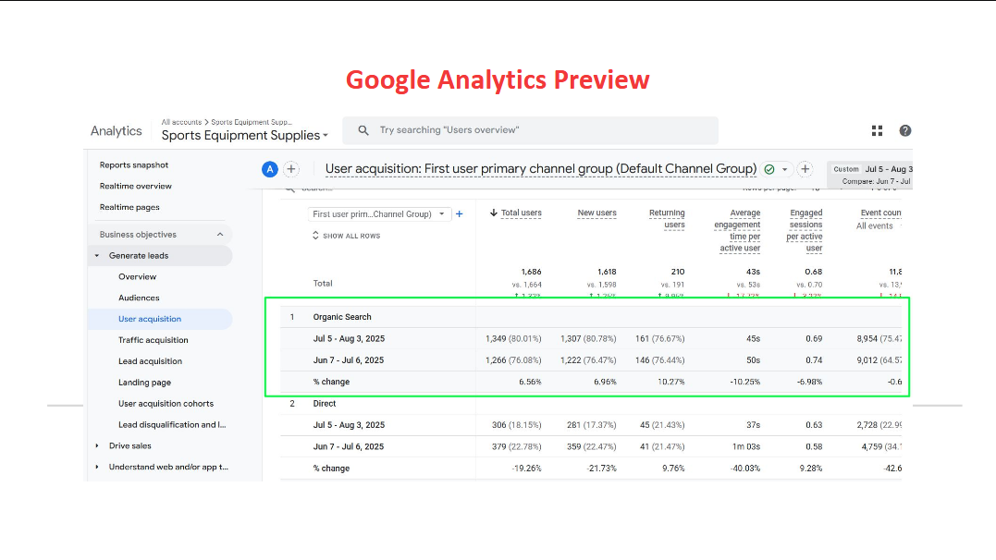This screenshot has width=996, height=560.
Task: Click the green checkmark status icon
Action: 769,169
